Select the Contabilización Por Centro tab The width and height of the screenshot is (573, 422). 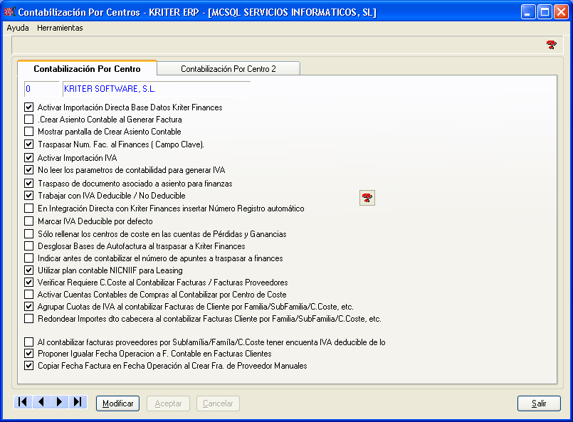click(87, 69)
